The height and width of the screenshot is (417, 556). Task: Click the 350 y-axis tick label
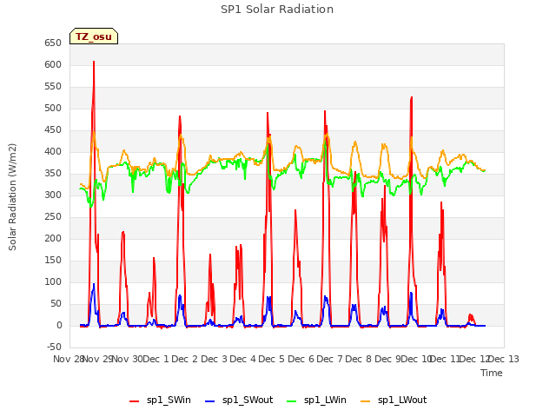pos(53,174)
